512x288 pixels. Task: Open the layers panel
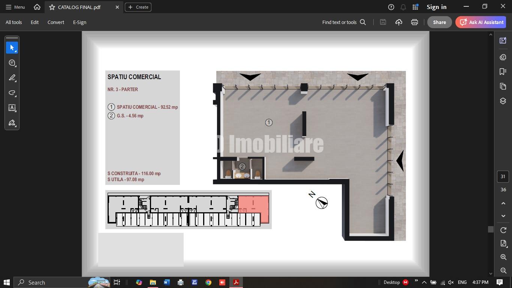(503, 101)
